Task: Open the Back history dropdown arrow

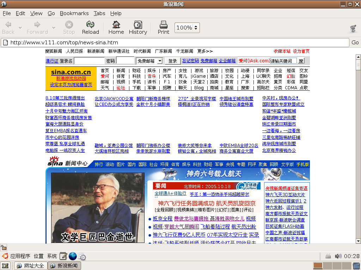Action: 20,27
